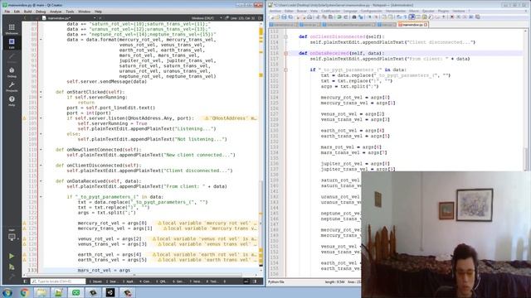Click the Build hammer icon

[x=12, y=276]
